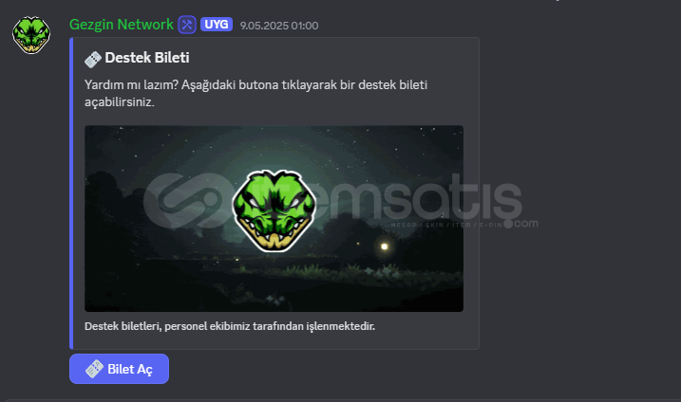Select the Destek Bileti embed title
Viewport: 681px width, 402px height.
click(x=147, y=58)
